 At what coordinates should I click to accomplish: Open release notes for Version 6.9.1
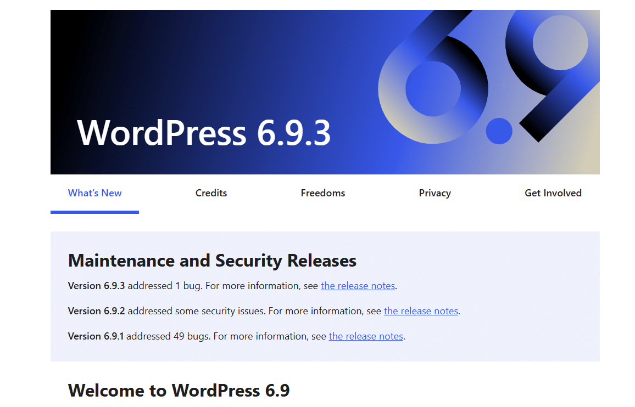pyautogui.click(x=366, y=336)
